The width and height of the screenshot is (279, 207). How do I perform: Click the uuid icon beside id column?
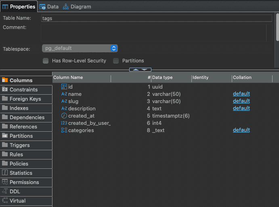(x=64, y=87)
